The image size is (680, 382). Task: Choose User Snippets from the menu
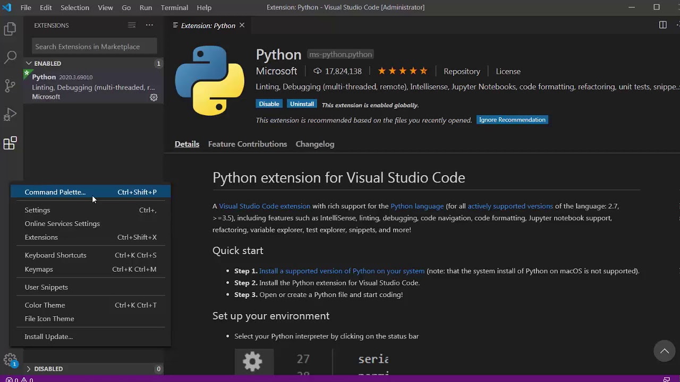(90, 287)
